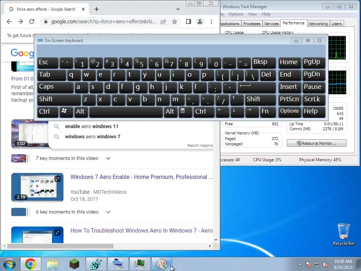Viewport: 361px width, 271px height.
Task: Click the 2:19 video thumbnail
Action: tap(37, 187)
